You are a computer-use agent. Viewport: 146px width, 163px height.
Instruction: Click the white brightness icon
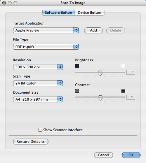click(x=123, y=66)
